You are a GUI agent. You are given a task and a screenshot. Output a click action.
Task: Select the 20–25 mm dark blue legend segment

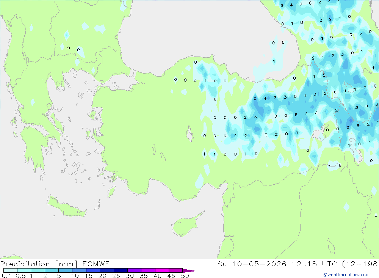[x=107, y=270]
